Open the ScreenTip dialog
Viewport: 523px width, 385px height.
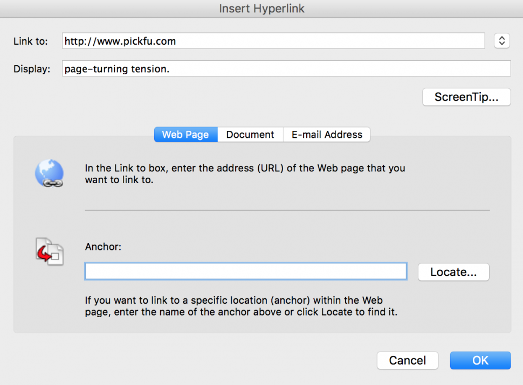466,97
